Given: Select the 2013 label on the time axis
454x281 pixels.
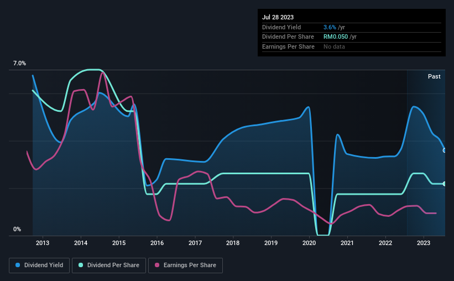Looking at the screenshot, I should (43, 242).
